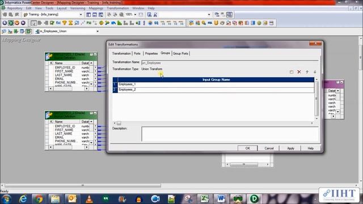Select the Expression f(x) transformation icon
363x204 pixels.
click(58, 23)
